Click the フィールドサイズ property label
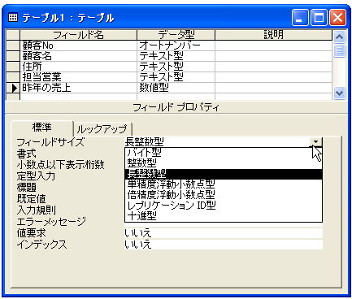Image resolution: width=352 pixels, height=299 pixels. click(50, 142)
